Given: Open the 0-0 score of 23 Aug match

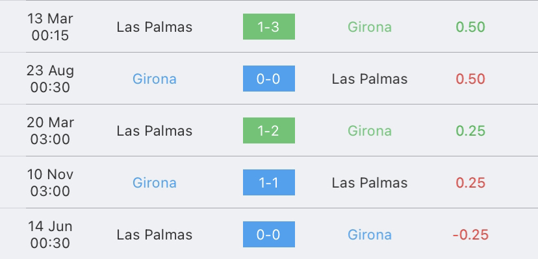Looking at the screenshot, I should click(268, 79).
